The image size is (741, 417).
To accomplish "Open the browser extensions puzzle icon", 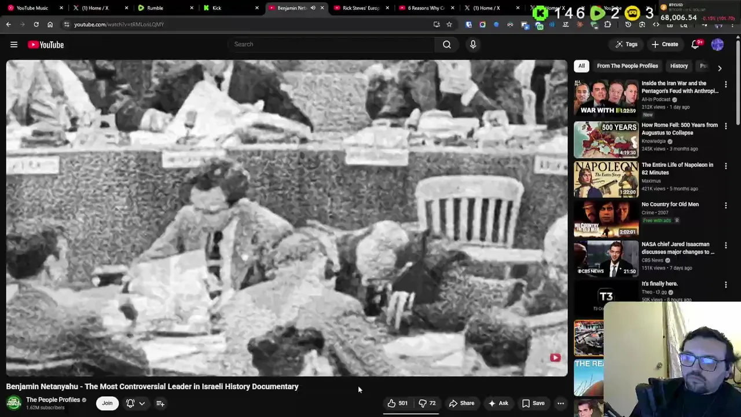I will tap(607, 24).
